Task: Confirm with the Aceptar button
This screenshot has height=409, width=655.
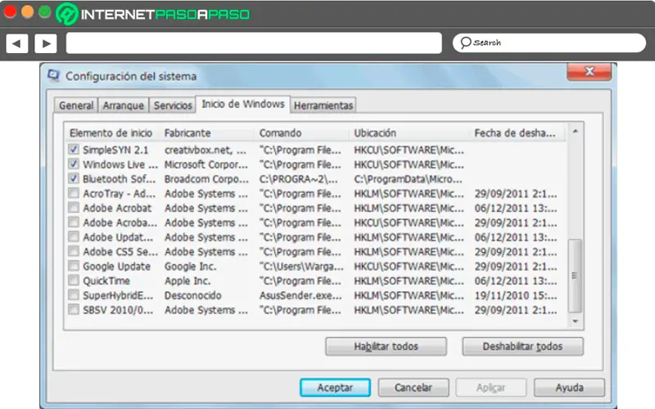Action: pyautogui.click(x=335, y=388)
